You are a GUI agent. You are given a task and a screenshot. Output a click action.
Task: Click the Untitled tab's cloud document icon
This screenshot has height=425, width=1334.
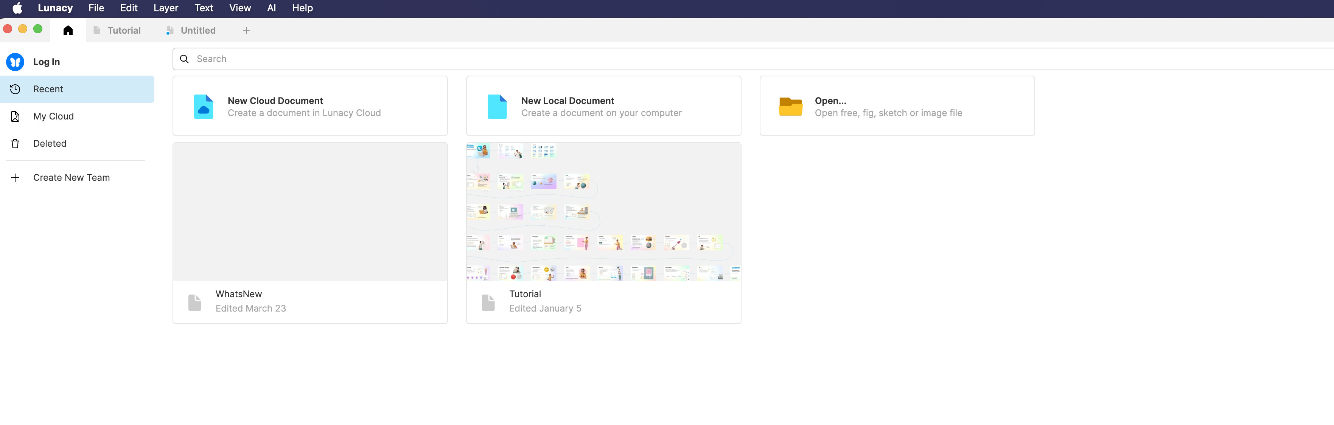[x=169, y=31]
